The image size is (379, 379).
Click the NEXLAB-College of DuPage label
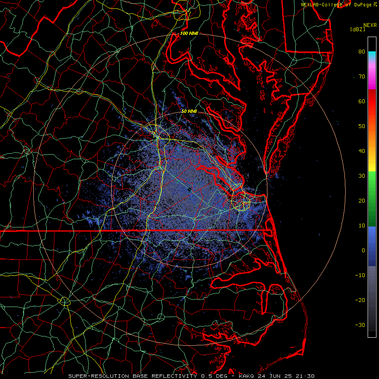[x=337, y=5]
